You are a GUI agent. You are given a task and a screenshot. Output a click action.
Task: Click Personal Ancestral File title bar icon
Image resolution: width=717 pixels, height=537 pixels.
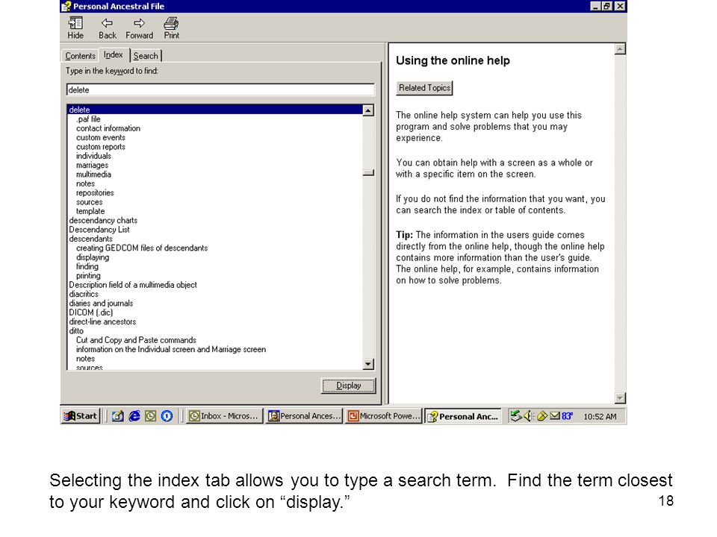click(66, 6)
